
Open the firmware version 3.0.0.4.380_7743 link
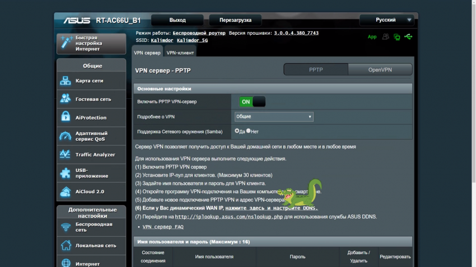pyautogui.click(x=296, y=33)
